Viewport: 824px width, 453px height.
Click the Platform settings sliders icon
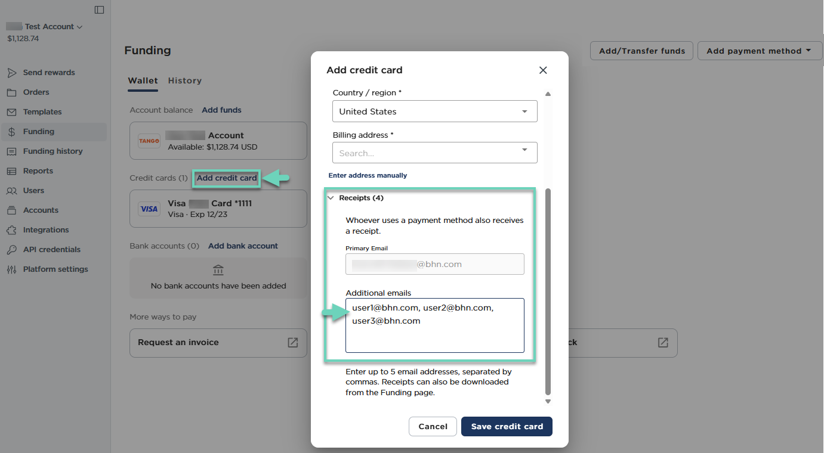(x=11, y=269)
